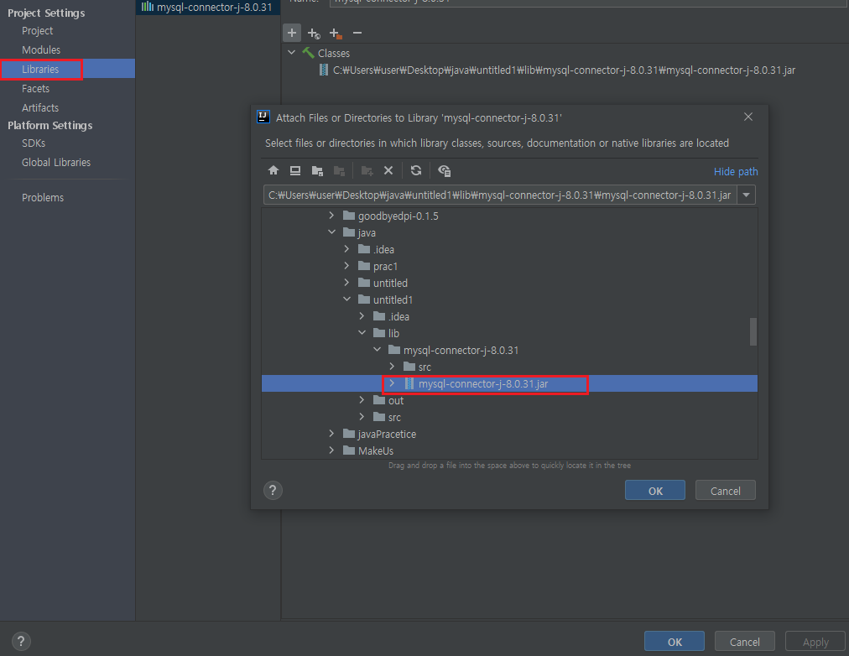Select the lib folder row
This screenshot has height=656, width=849.
point(509,333)
